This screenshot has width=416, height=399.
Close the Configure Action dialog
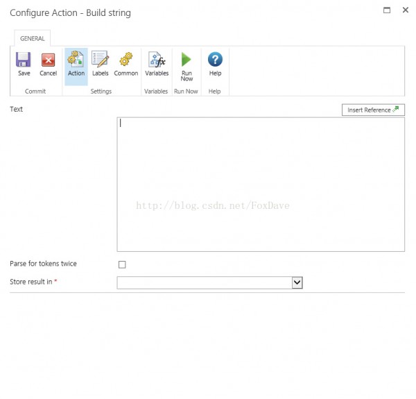tap(406, 10)
